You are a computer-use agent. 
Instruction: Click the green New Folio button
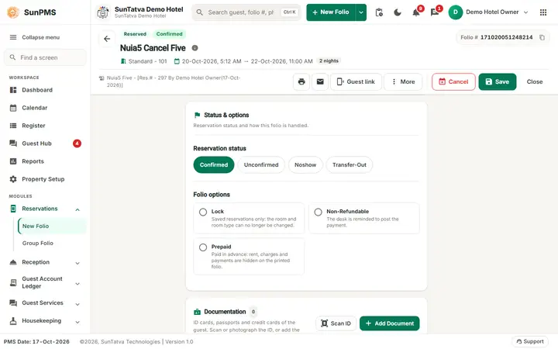point(331,12)
